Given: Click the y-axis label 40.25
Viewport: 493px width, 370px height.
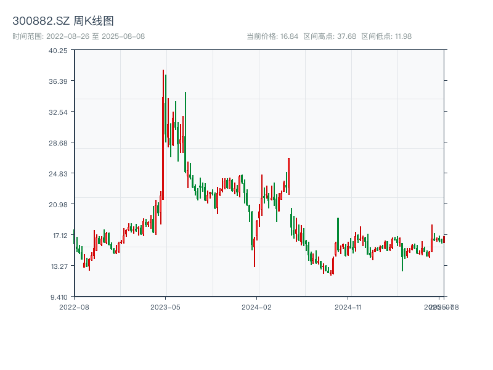Looking at the screenshot, I should click(x=58, y=51).
